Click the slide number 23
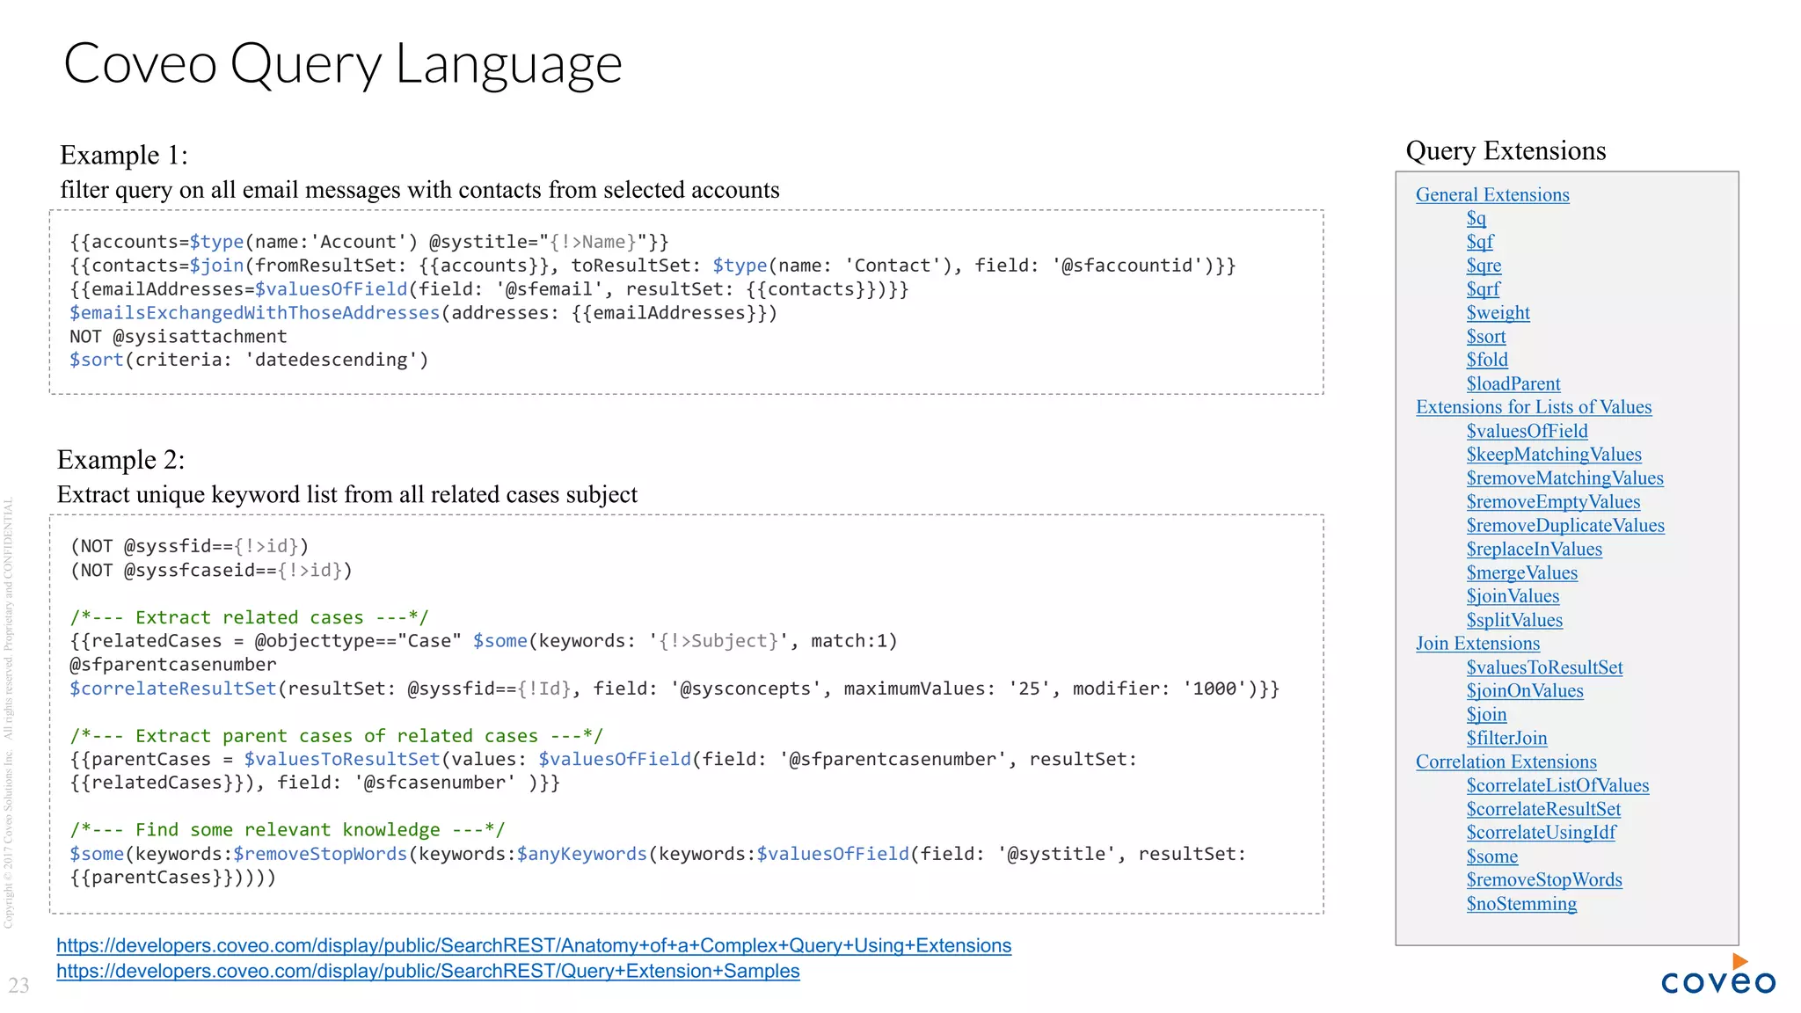Viewport: 1801px width, 1013px height. point(18,986)
